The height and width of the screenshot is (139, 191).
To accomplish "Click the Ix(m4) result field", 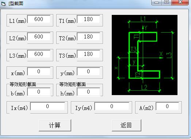I will (47, 106).
